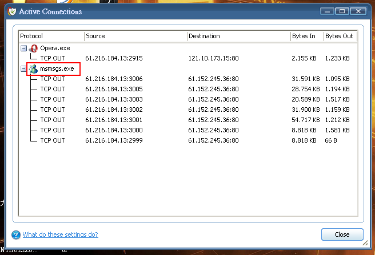Click the 1.212 KB bytes out value
Image resolution: width=375 pixels, height=255 pixels.
point(337,120)
